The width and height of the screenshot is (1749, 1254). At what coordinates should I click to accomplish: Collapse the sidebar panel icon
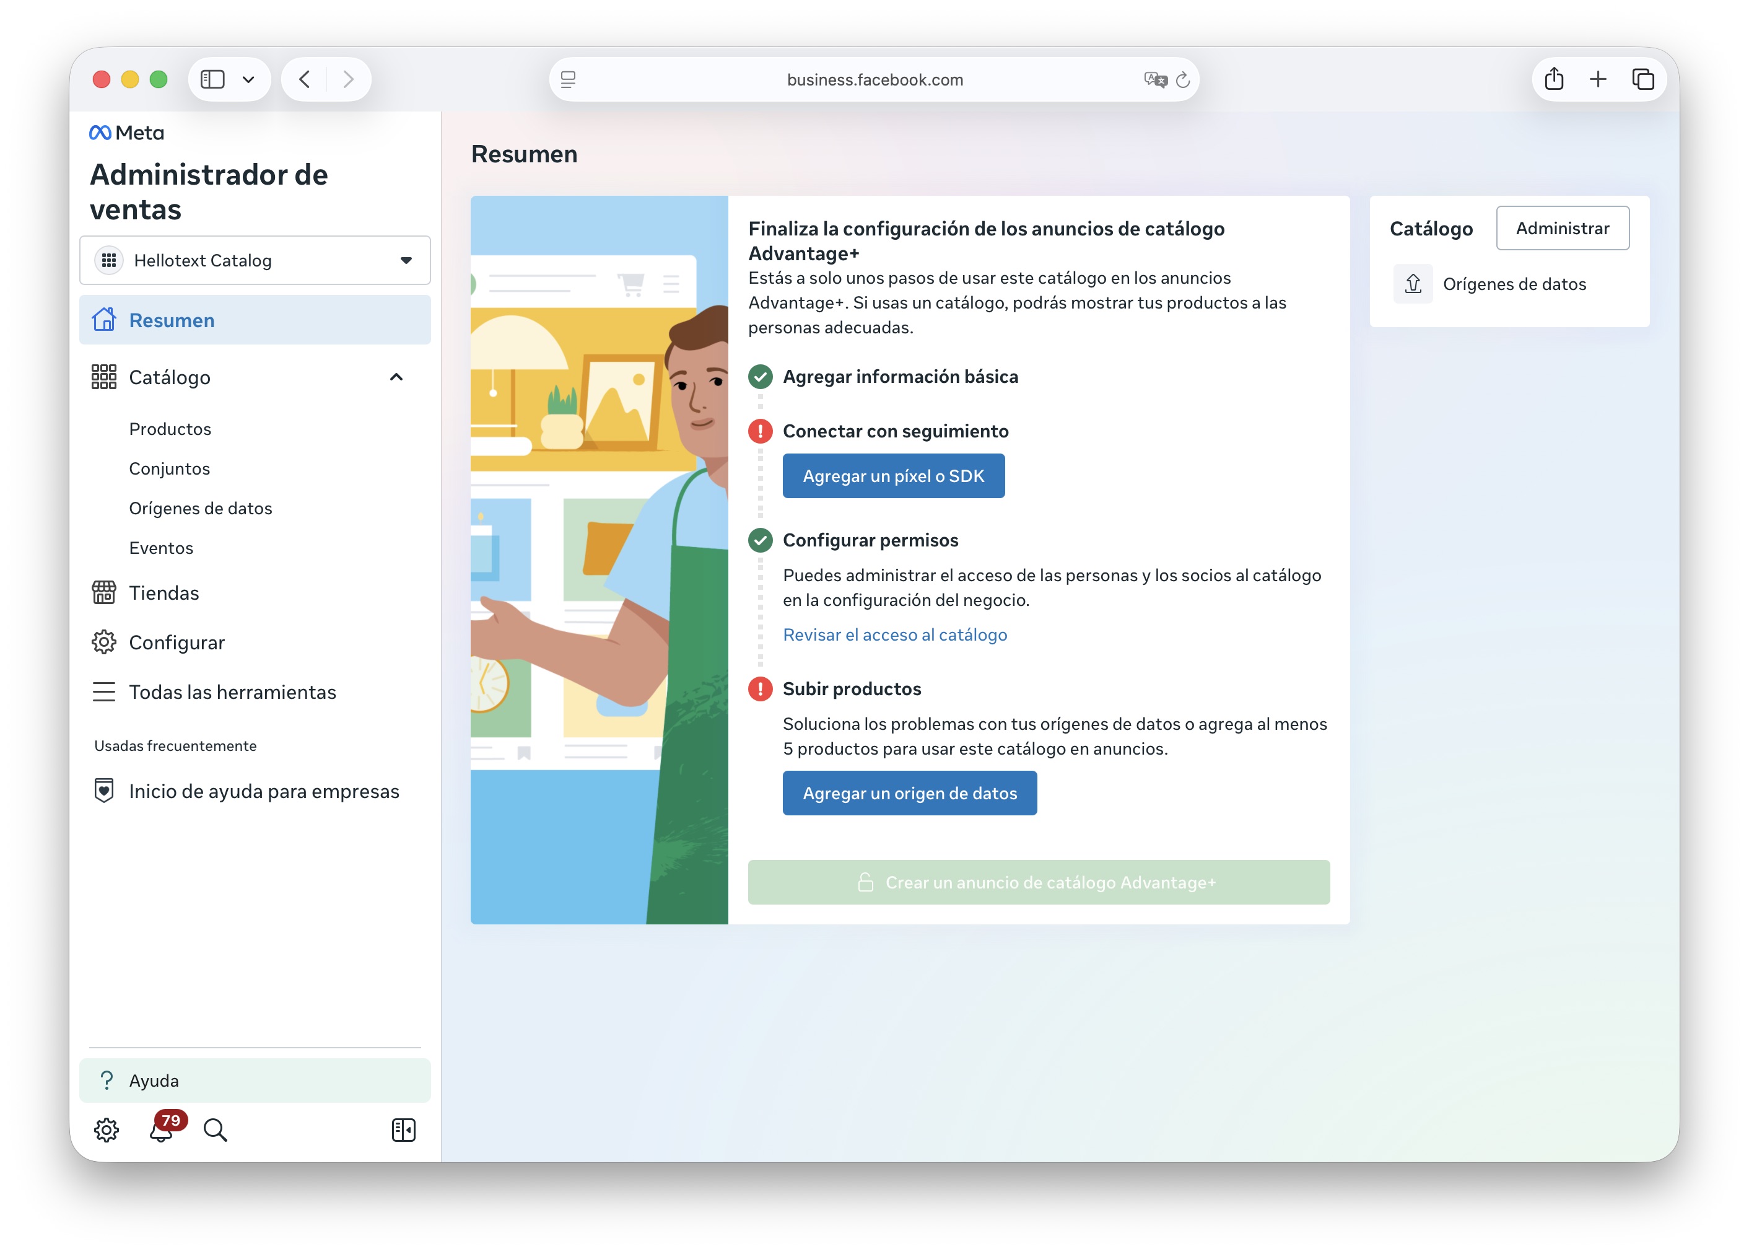[403, 1131]
